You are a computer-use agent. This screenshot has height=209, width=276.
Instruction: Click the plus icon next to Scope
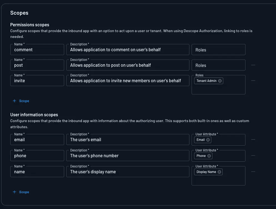click(14, 101)
